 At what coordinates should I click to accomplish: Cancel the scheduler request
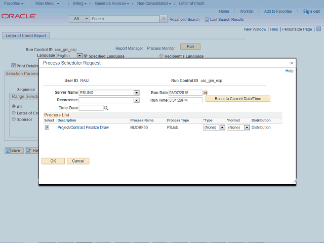tap(78, 161)
